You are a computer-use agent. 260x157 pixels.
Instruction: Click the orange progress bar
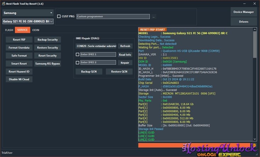(x=194, y=145)
